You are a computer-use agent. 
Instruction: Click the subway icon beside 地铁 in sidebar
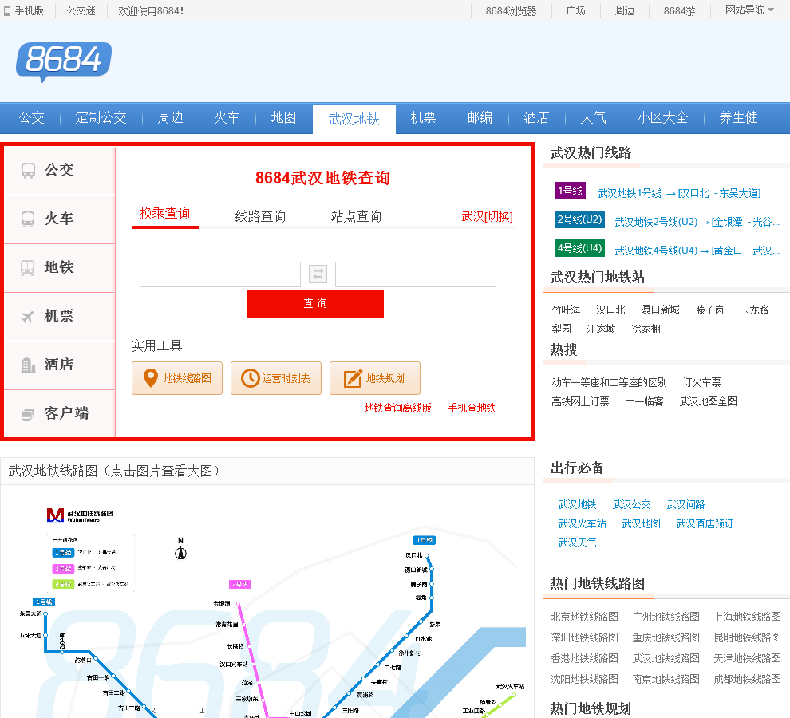[28, 267]
